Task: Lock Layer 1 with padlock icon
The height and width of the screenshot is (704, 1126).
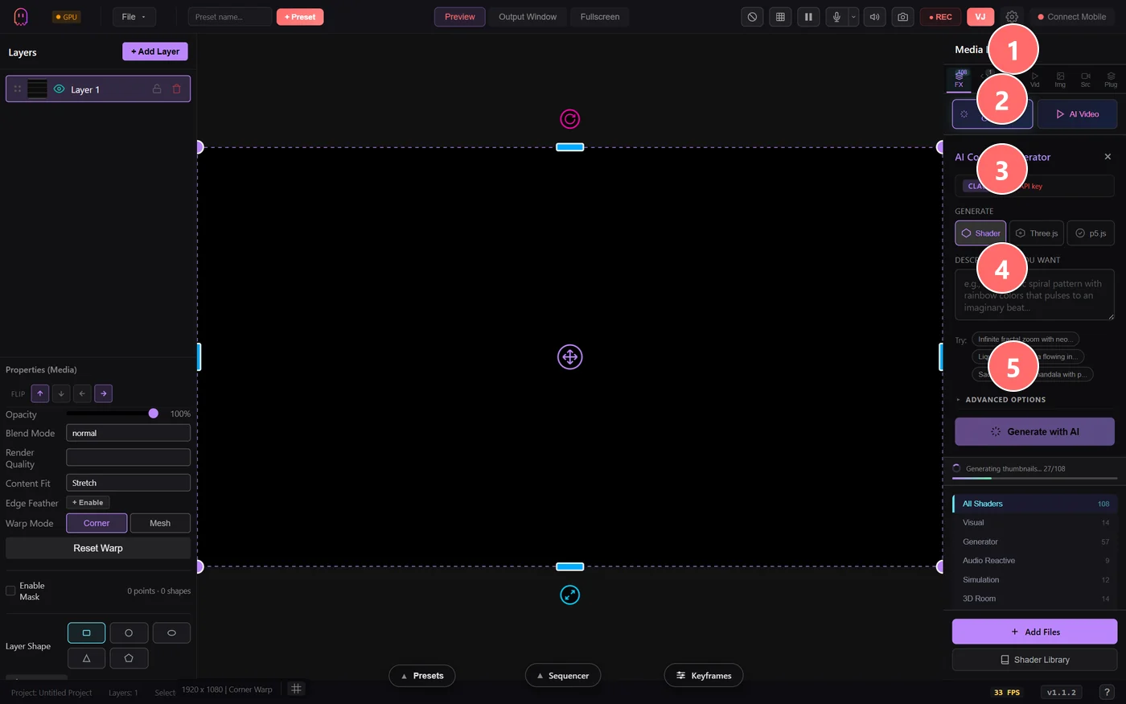Action: tap(157, 89)
